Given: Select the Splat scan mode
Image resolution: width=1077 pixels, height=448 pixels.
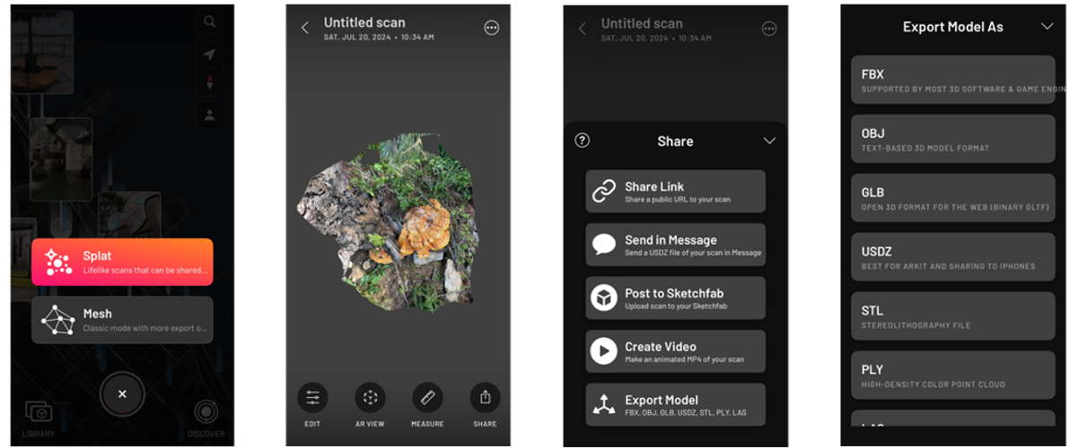Looking at the screenshot, I should pos(122,262).
